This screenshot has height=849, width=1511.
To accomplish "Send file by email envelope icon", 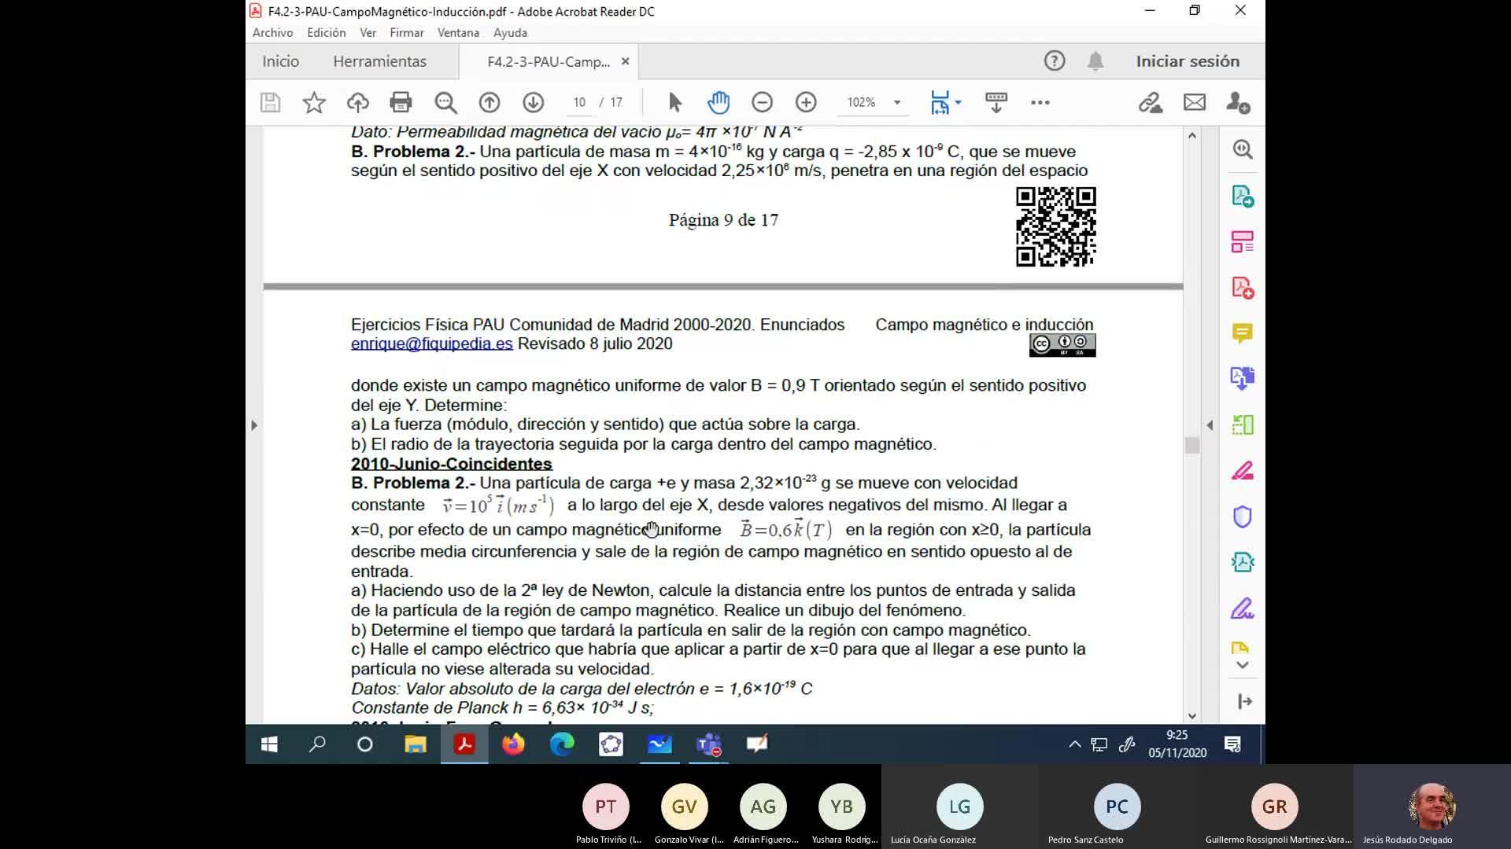I will point(1194,102).
